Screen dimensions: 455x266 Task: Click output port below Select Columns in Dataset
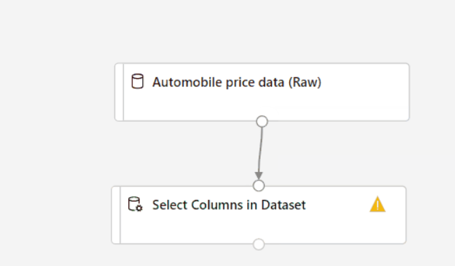259,244
